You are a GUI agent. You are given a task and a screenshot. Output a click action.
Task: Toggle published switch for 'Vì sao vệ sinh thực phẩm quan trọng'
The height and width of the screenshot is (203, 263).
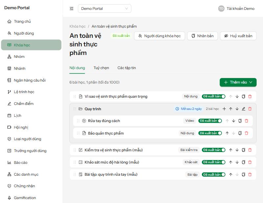coord(213,96)
